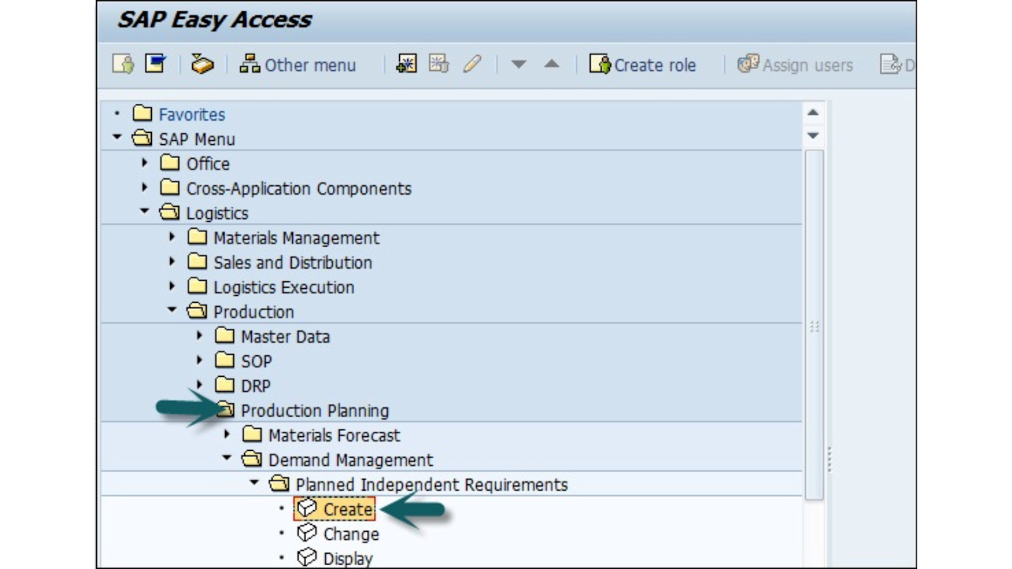
Task: Click the Materials Management folder icon
Action: click(197, 236)
